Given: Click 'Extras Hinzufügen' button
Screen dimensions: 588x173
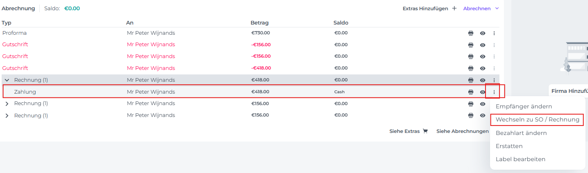Looking at the screenshot, I should pos(425,8).
